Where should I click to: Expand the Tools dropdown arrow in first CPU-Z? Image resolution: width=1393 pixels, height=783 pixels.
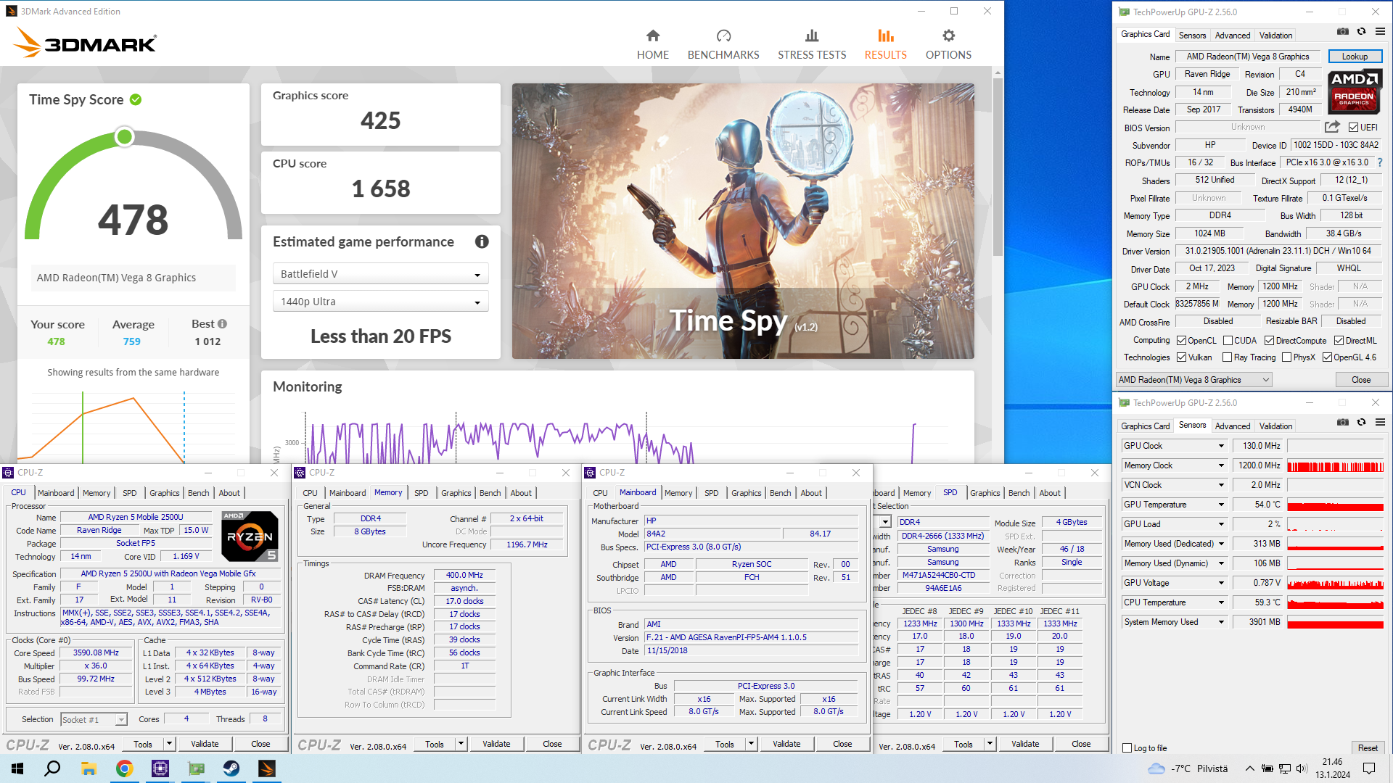tap(169, 744)
